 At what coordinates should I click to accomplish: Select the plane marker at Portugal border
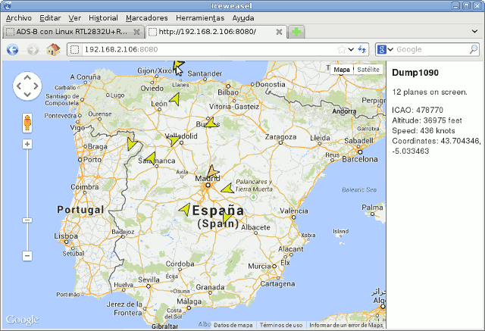(132, 144)
